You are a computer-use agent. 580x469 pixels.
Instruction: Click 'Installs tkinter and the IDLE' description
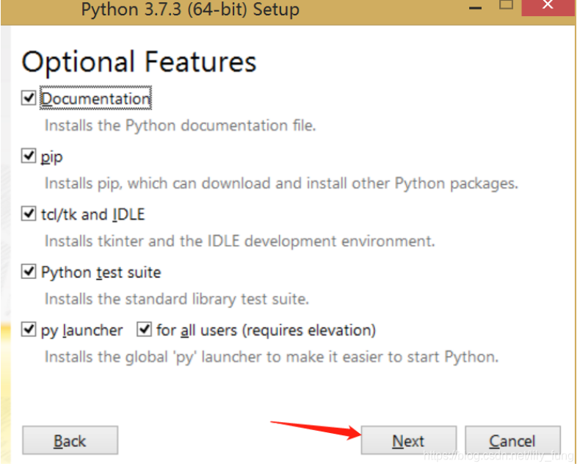tap(239, 241)
